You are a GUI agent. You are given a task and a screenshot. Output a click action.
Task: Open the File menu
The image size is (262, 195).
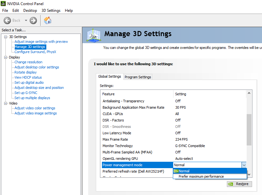5,11
